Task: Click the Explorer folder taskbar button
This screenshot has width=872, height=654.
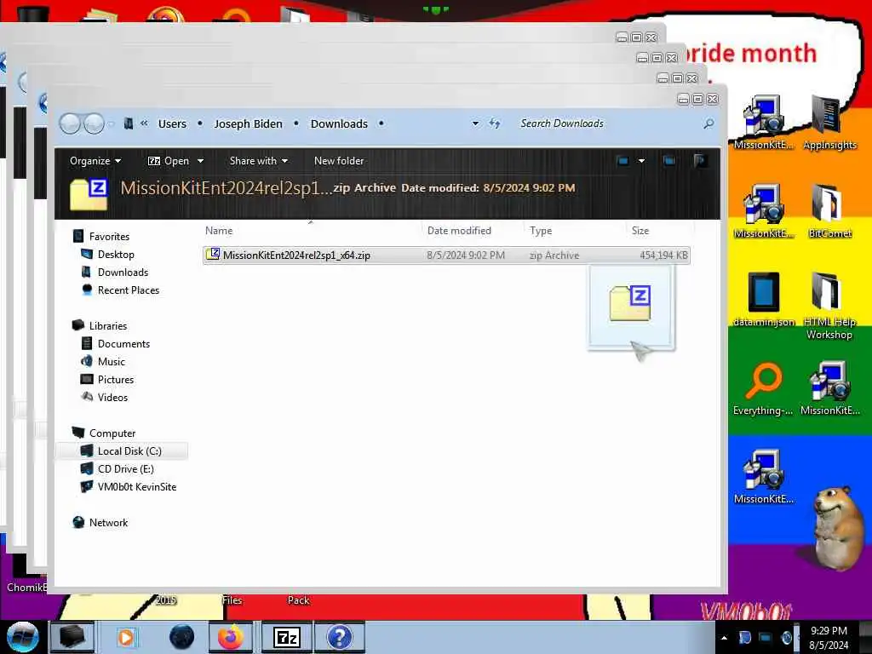Action: click(x=72, y=637)
